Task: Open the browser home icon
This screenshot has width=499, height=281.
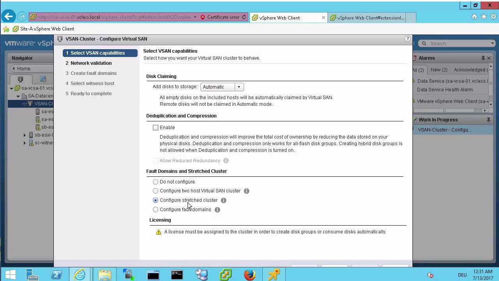Action: 474,17
